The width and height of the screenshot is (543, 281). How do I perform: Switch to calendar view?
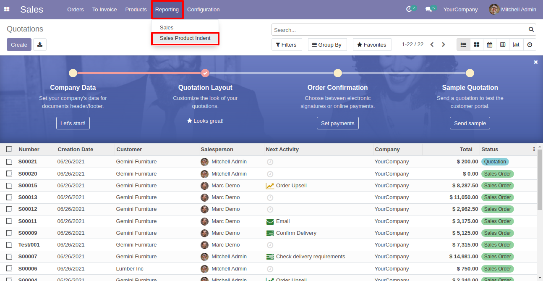[x=490, y=45]
